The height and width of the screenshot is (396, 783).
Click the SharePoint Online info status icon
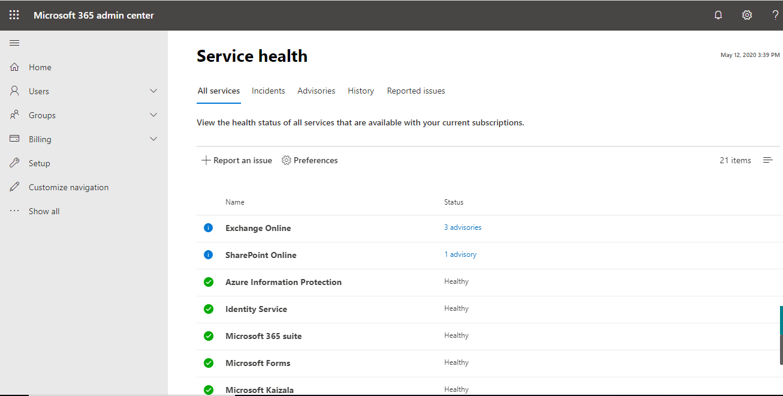[x=209, y=255]
